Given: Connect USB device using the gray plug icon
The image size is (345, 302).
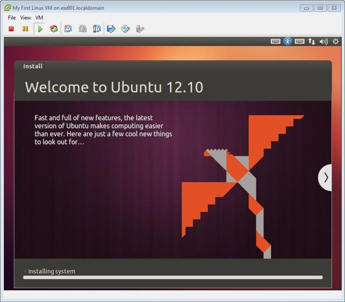Looking at the screenshot, I should point(140,29).
